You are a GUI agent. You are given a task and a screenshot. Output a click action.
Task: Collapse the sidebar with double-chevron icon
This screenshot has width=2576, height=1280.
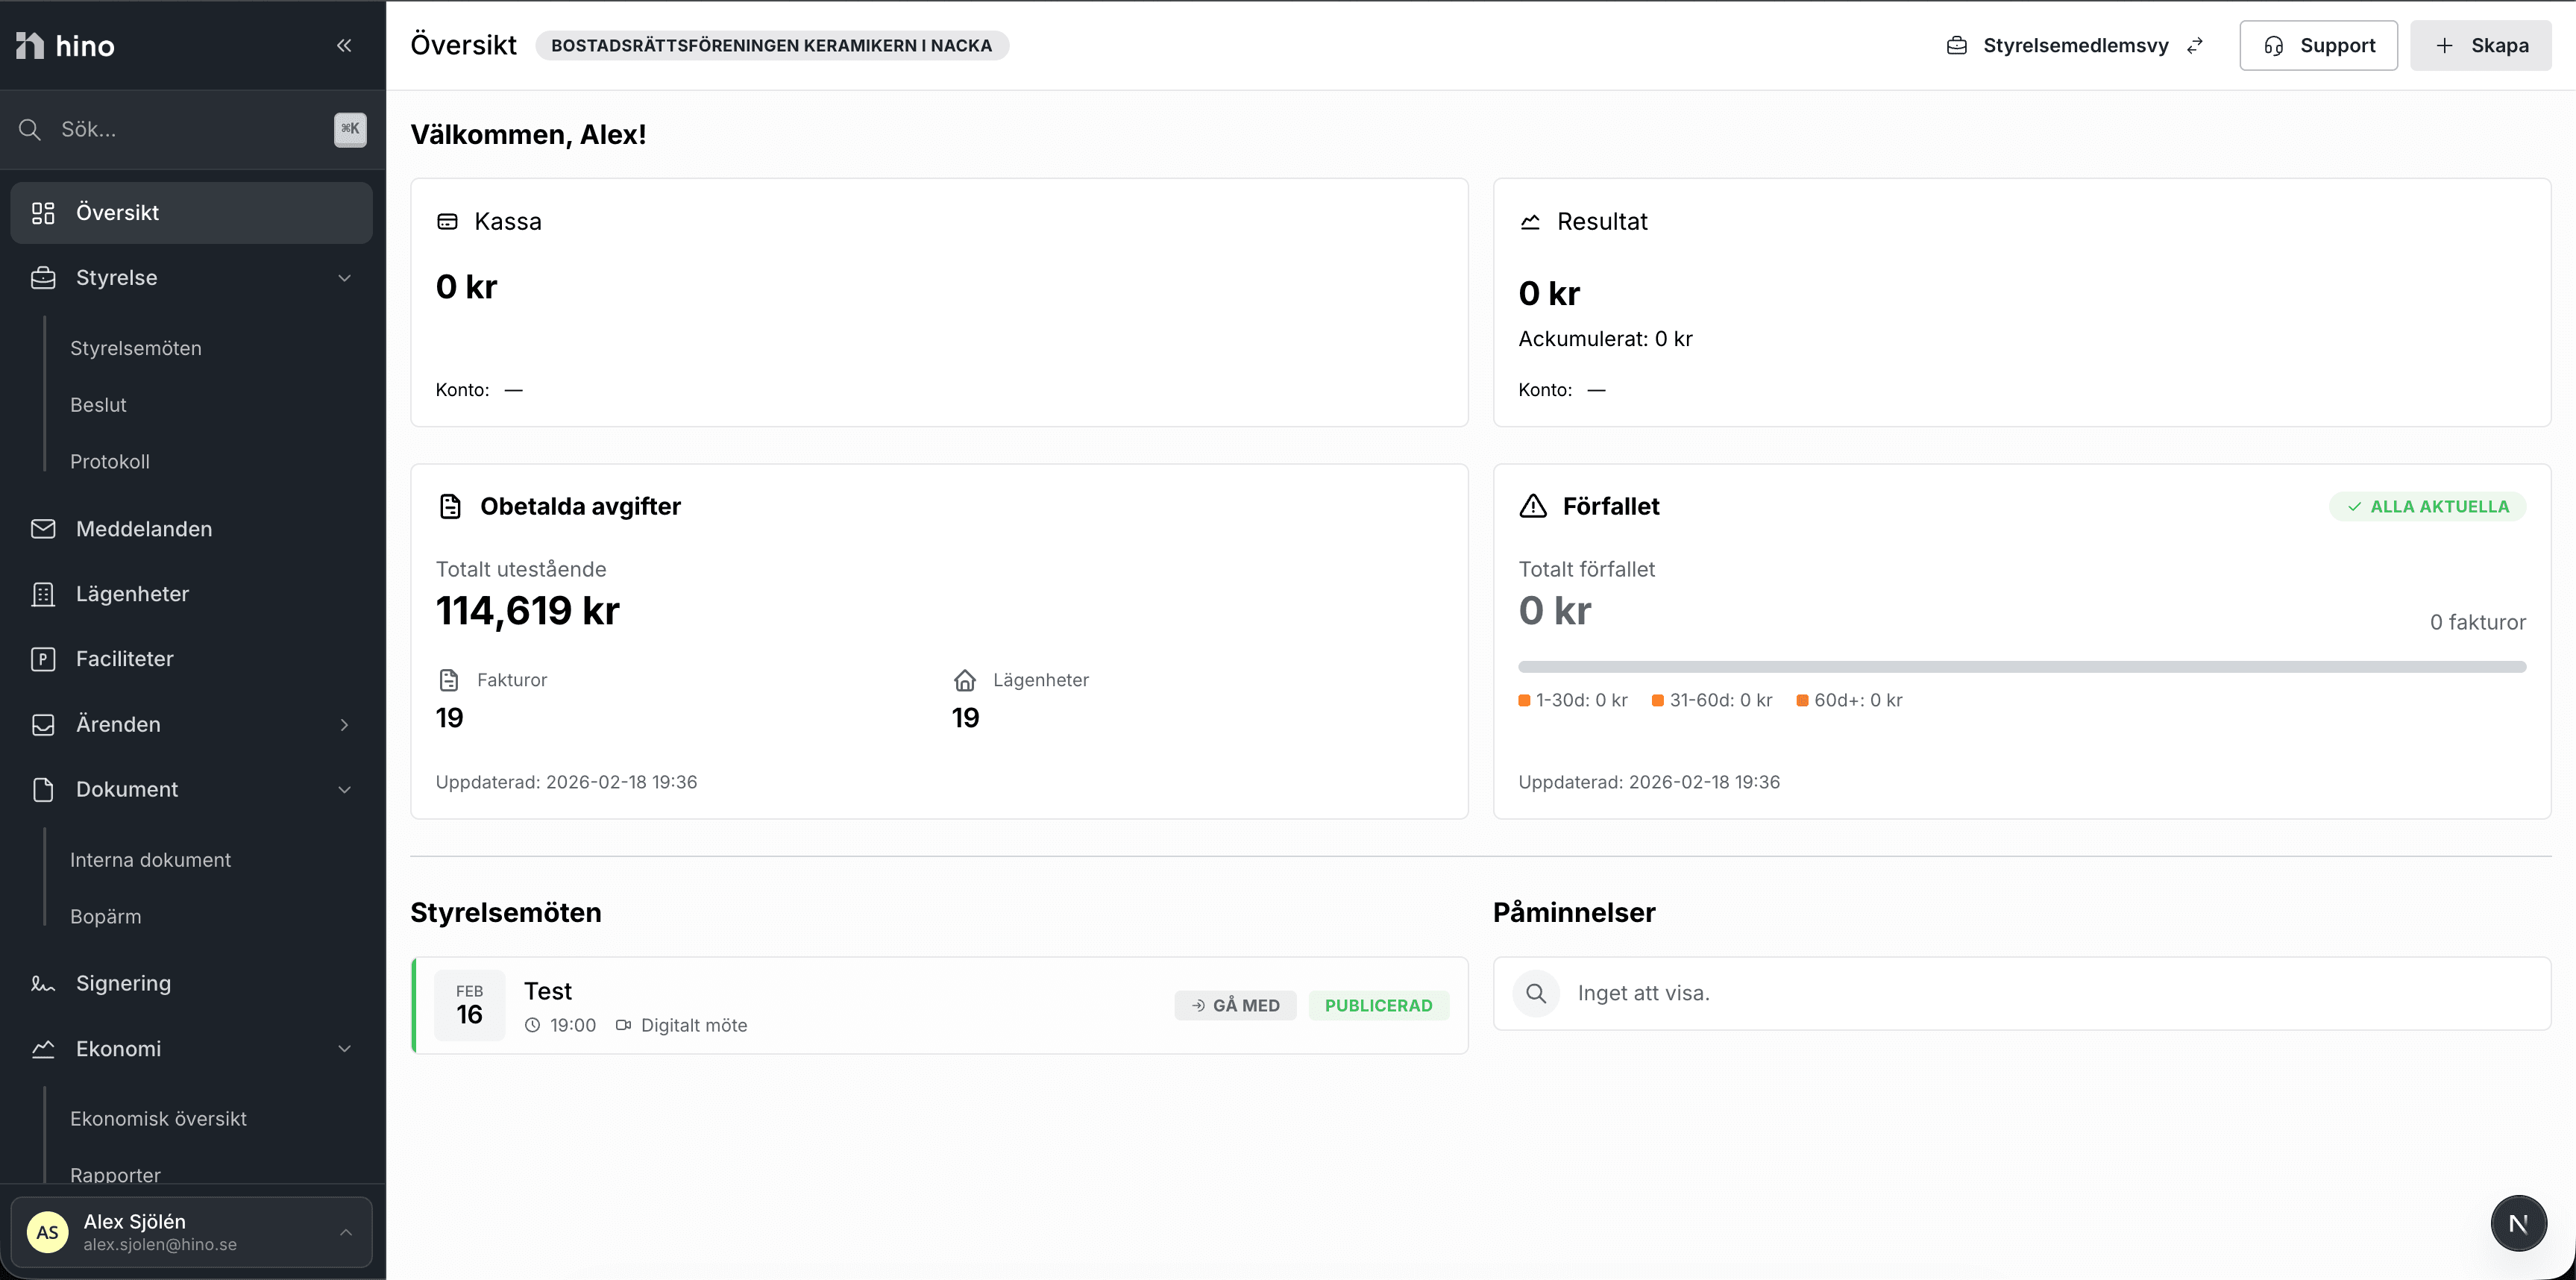[x=344, y=45]
